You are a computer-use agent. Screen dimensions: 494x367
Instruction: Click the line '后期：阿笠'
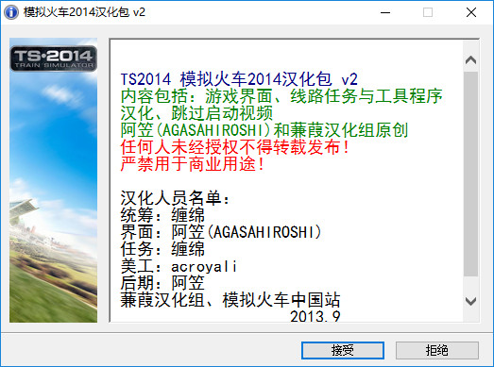point(162,283)
